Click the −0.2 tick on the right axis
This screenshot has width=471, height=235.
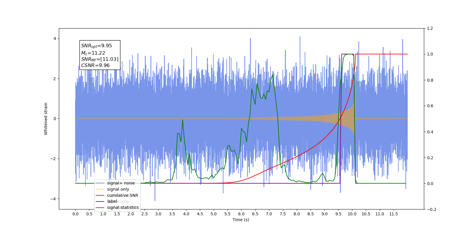pyautogui.click(x=432, y=209)
